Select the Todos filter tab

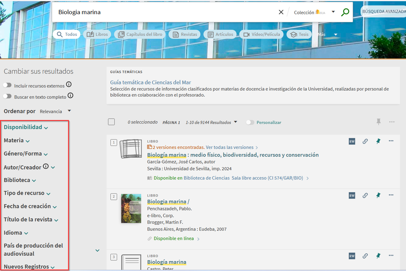[67, 34]
